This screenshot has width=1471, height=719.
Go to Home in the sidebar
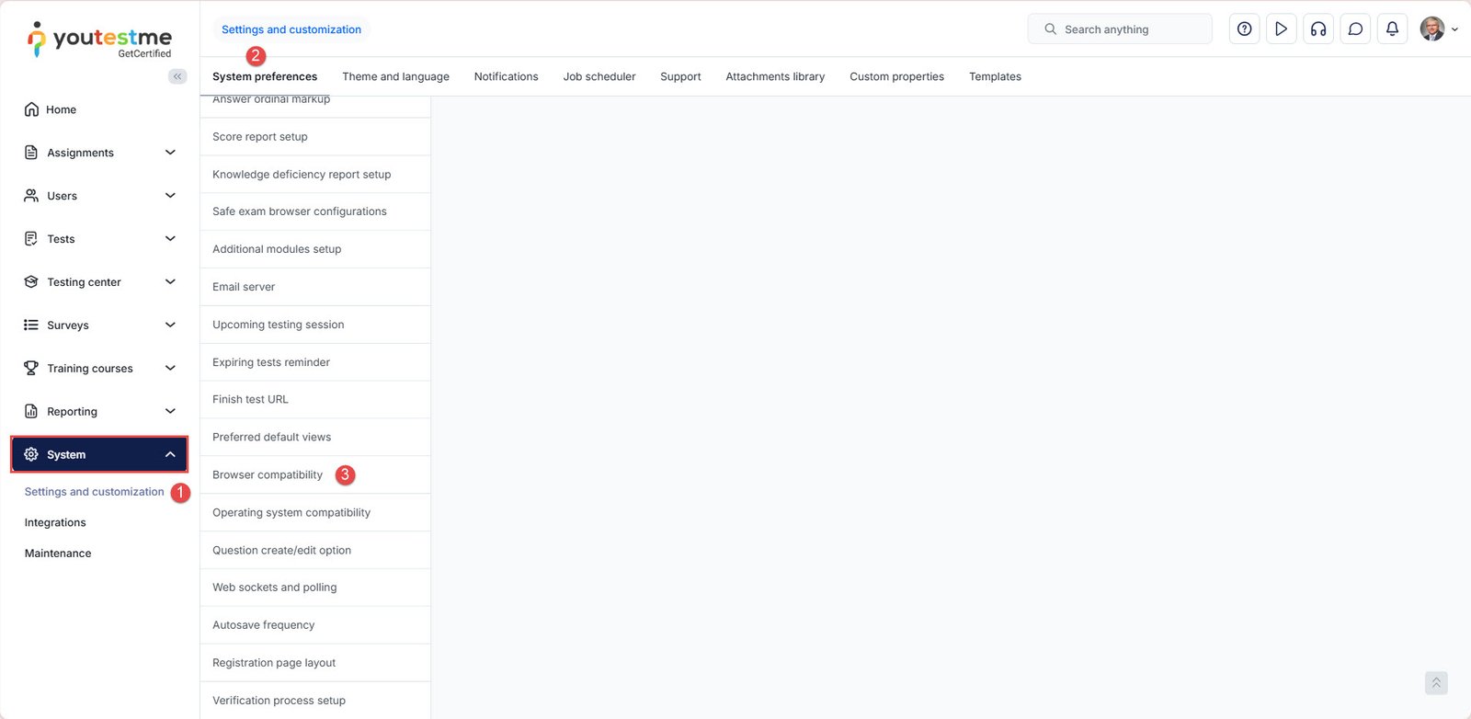[x=61, y=109]
